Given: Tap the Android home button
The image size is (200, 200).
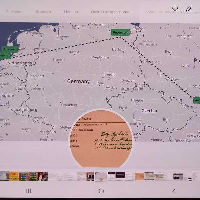Looking at the screenshot, I should (x=101, y=191).
